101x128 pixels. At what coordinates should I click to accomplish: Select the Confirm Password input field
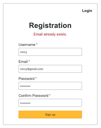coord(50,103)
